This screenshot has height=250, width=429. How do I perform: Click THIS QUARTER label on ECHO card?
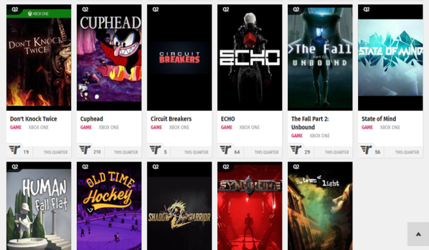click(266, 152)
